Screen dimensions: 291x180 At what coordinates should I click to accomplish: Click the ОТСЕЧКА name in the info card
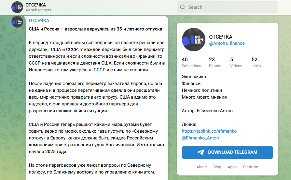(221, 37)
